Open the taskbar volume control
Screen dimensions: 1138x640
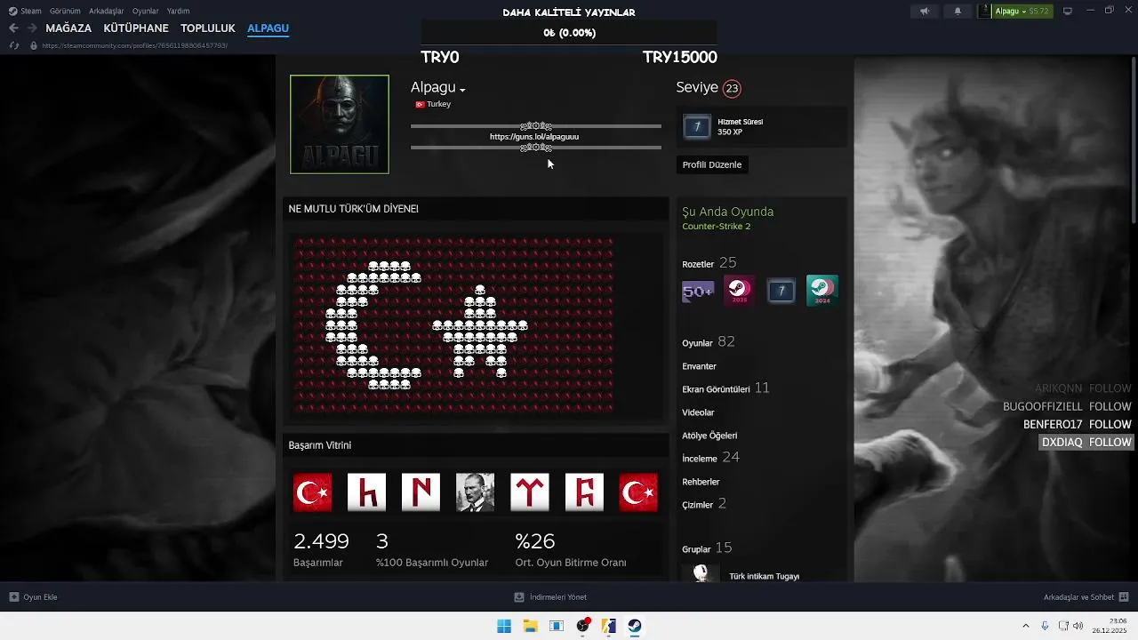1078,626
